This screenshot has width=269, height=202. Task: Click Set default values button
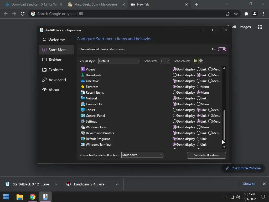pos(206,155)
